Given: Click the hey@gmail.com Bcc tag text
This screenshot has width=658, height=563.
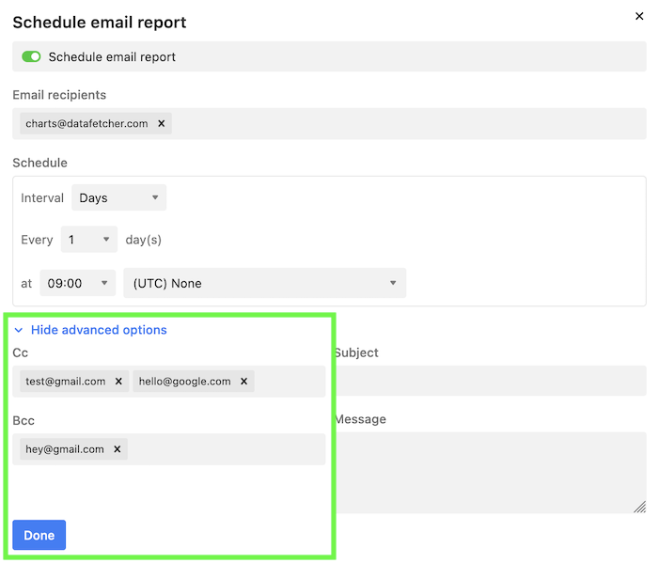Looking at the screenshot, I should tap(65, 449).
